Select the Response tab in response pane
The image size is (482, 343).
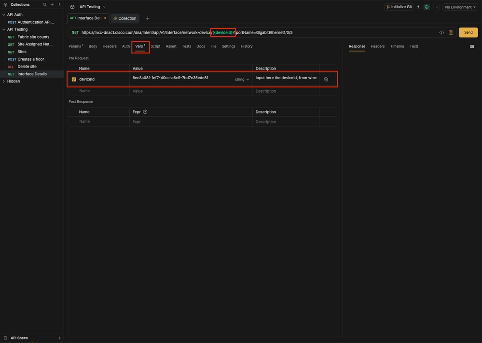coord(357,46)
